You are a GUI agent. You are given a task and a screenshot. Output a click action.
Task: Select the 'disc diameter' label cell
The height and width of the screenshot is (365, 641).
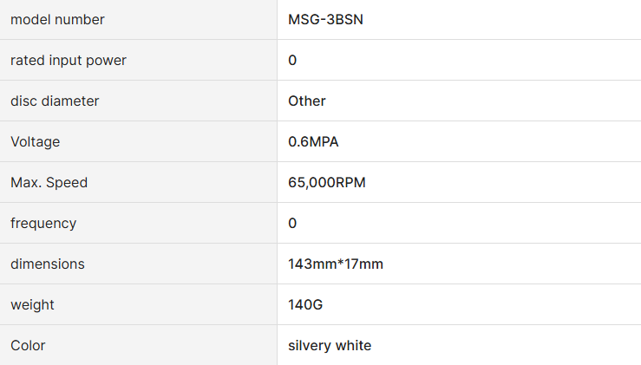[55, 101]
